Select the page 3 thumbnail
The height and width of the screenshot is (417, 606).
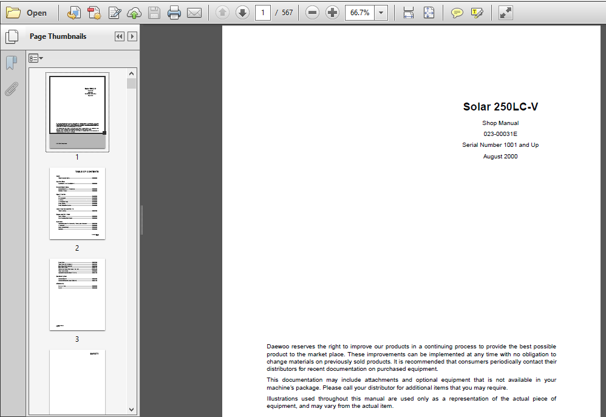77,294
